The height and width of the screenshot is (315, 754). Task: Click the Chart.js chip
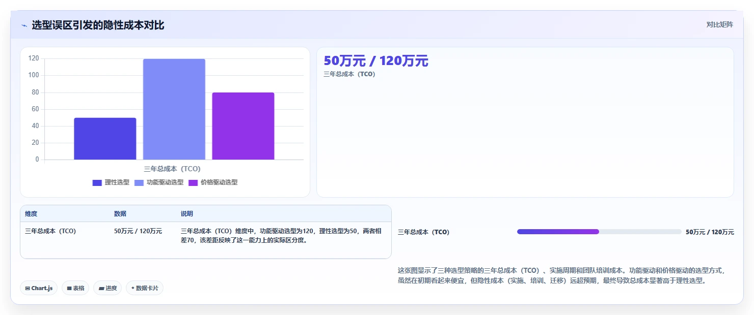(39, 288)
